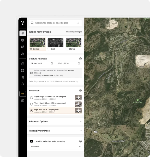Image resolution: width=150 pixels, height=157 pixels.
Task: Click the 05 Oct 2026 end date field
Action: (x=69, y=63)
